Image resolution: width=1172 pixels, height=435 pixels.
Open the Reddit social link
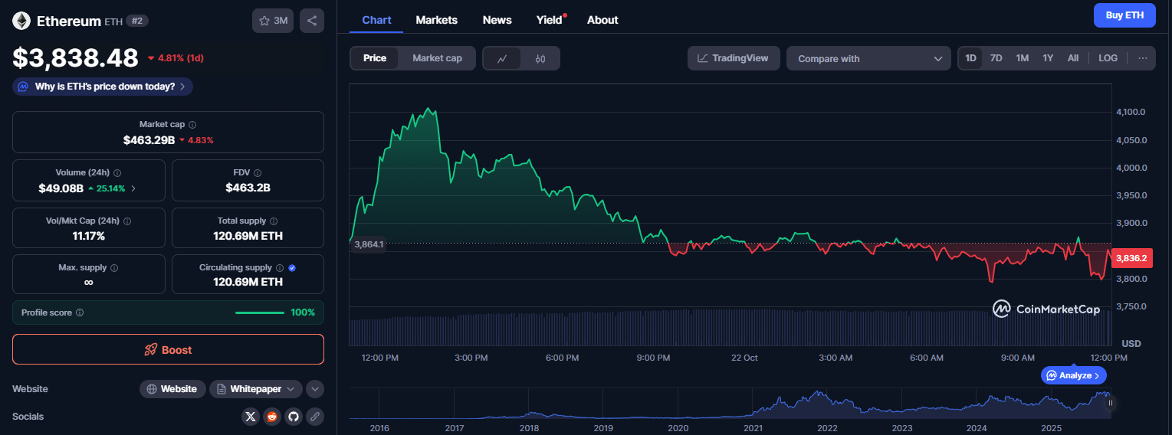click(272, 417)
